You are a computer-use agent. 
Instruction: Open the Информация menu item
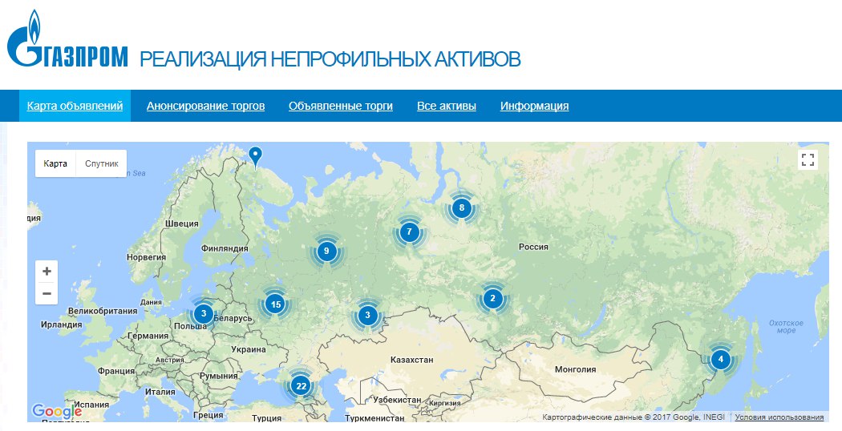[534, 106]
